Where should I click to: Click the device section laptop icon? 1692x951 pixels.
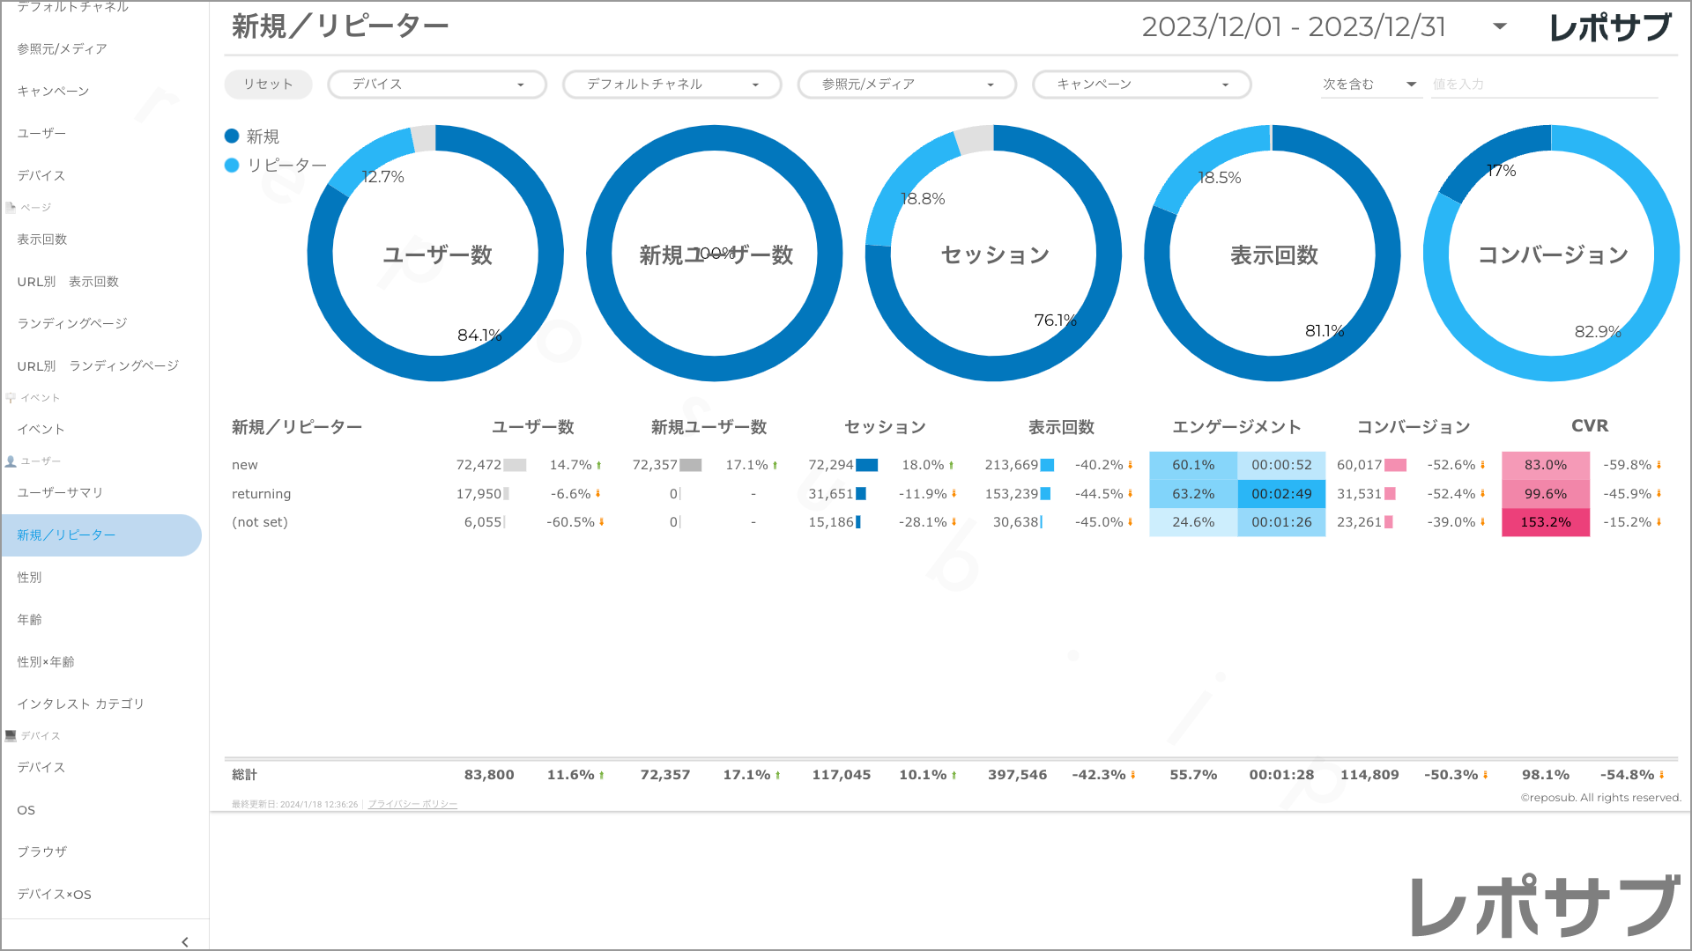[x=11, y=736]
